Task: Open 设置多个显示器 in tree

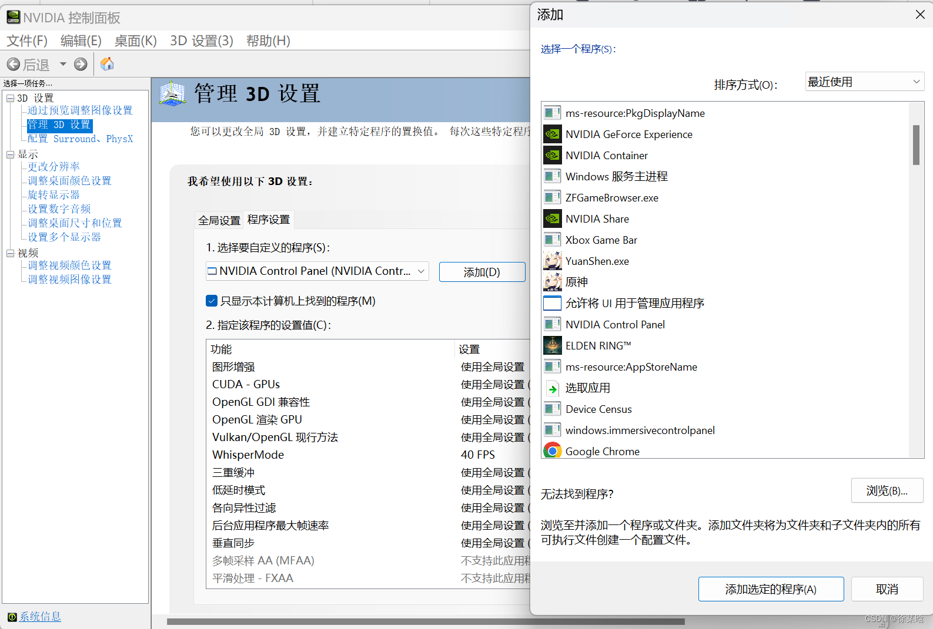Action: point(64,237)
